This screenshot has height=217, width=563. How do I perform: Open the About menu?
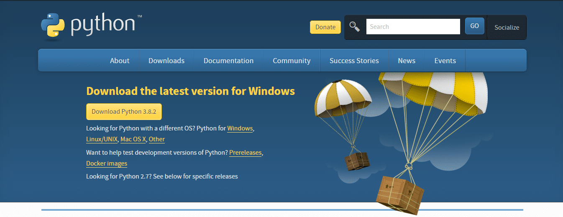click(120, 61)
